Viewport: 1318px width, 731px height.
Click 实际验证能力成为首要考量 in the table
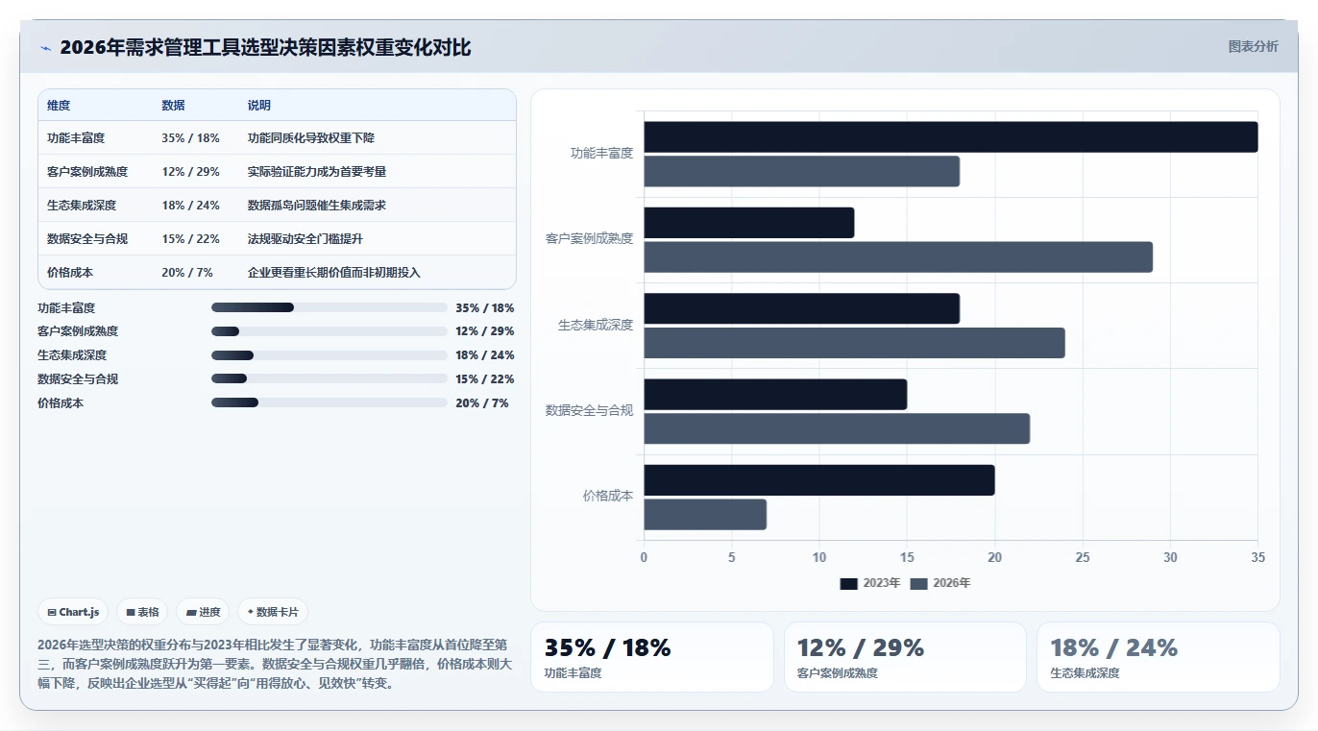coord(317,172)
